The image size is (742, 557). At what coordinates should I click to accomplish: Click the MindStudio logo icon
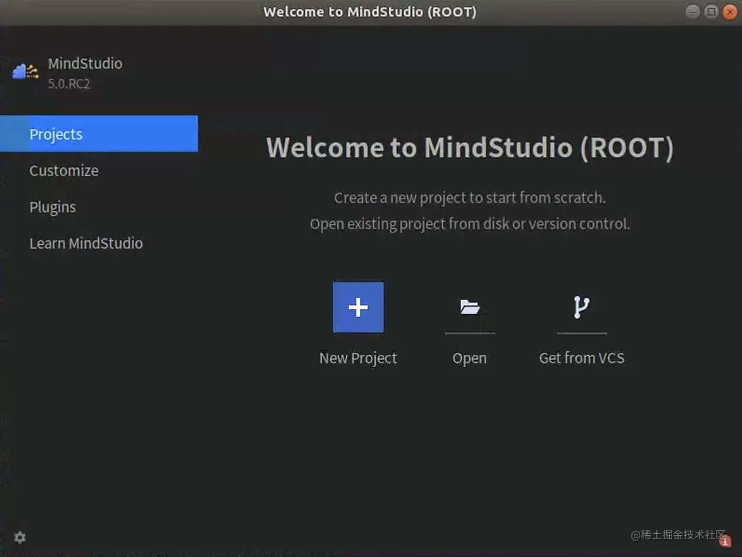[25, 72]
